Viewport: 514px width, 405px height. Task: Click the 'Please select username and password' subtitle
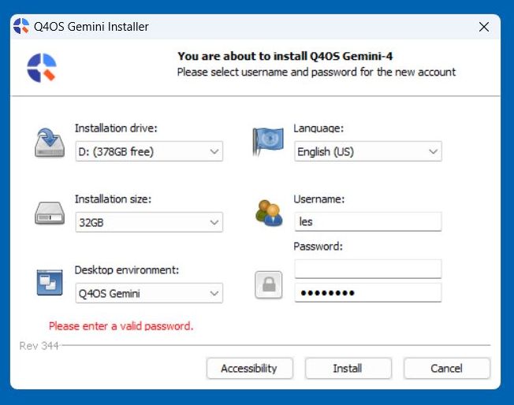(316, 72)
